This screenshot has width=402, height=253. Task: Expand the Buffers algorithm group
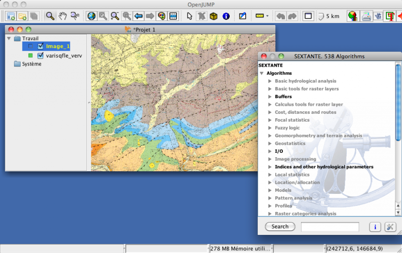[x=270, y=97]
